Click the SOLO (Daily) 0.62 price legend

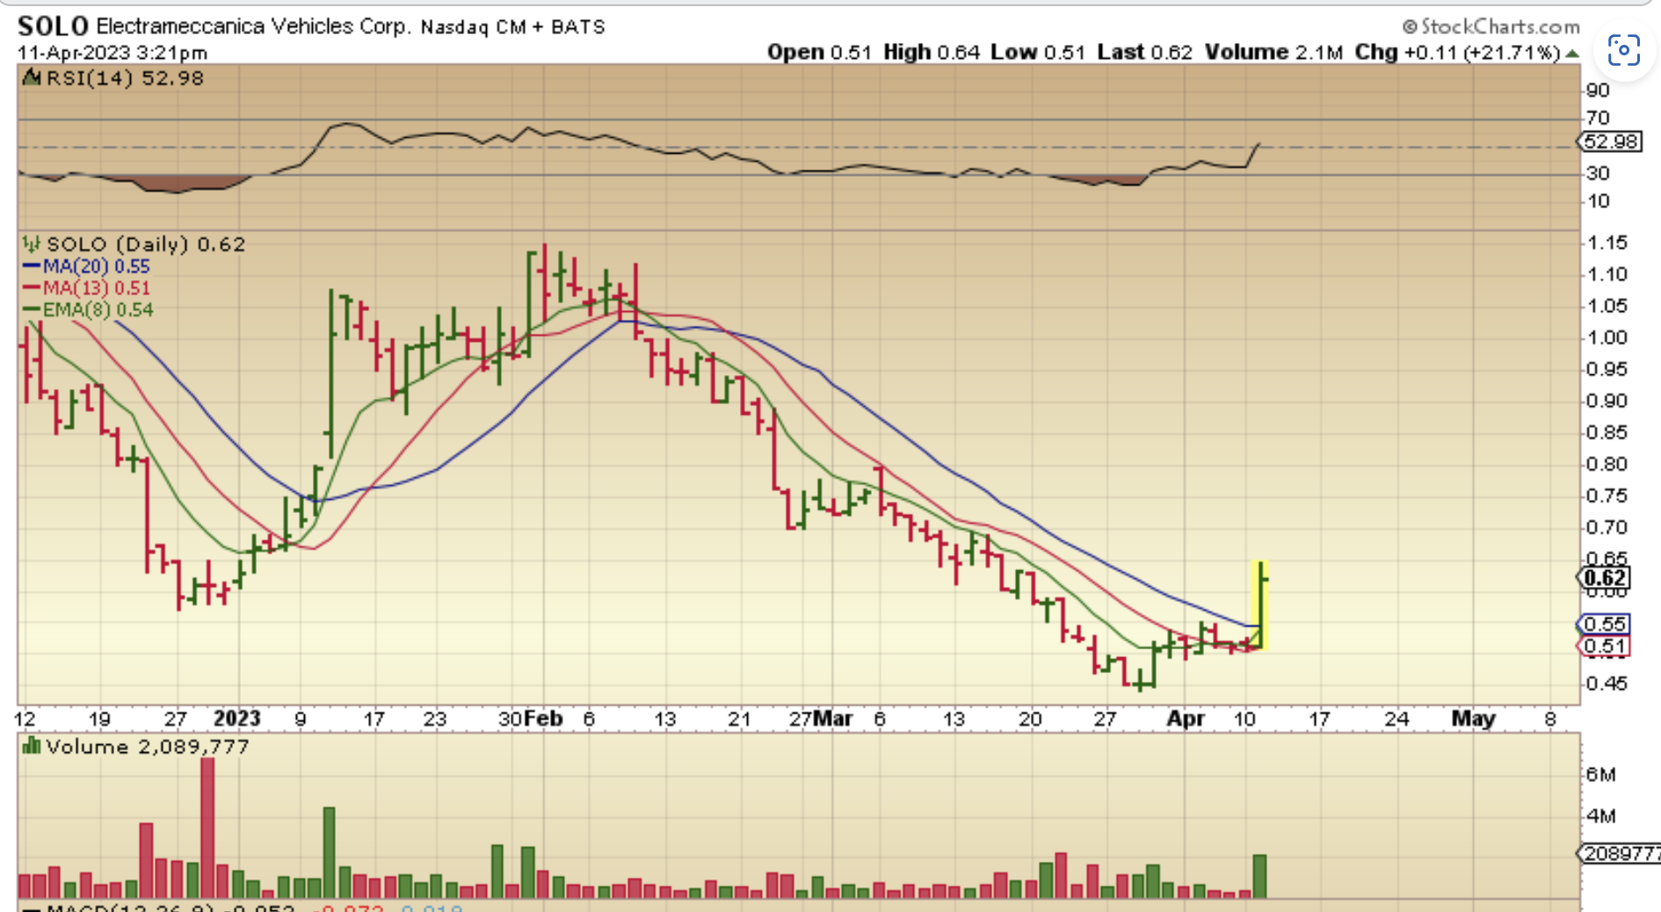tap(146, 244)
